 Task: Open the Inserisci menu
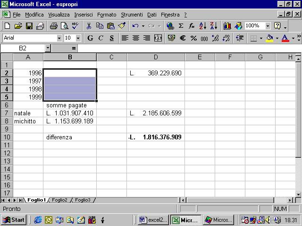point(84,15)
